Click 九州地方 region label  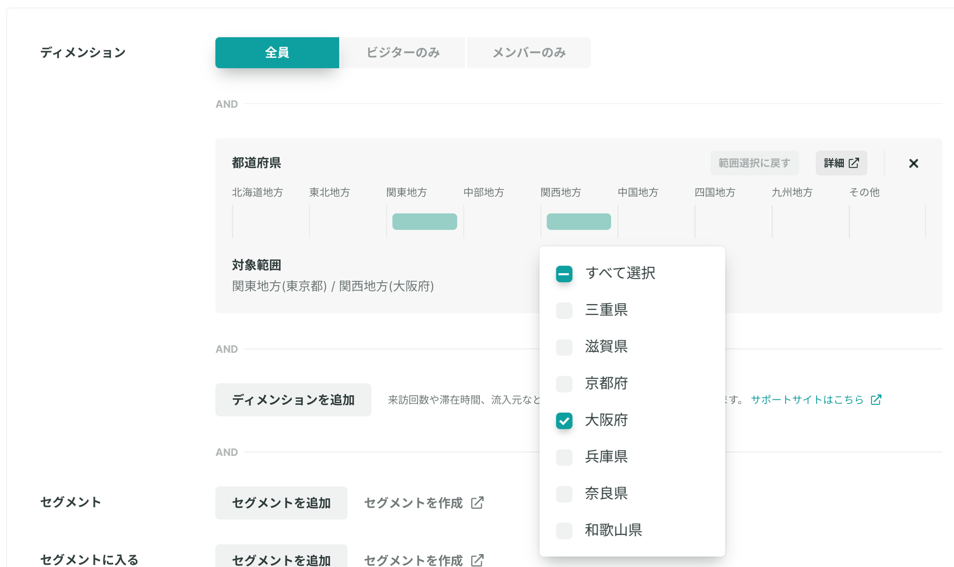792,192
